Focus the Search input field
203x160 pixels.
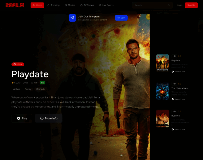click(152, 5)
